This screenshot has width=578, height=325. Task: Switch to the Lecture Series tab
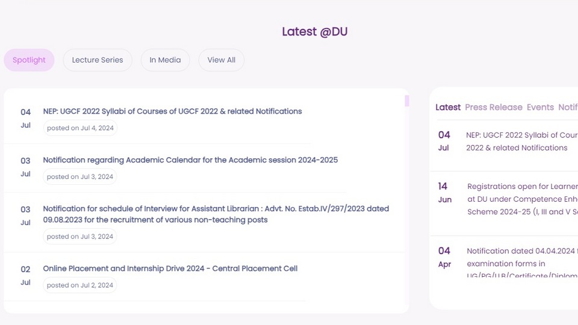coord(98,60)
